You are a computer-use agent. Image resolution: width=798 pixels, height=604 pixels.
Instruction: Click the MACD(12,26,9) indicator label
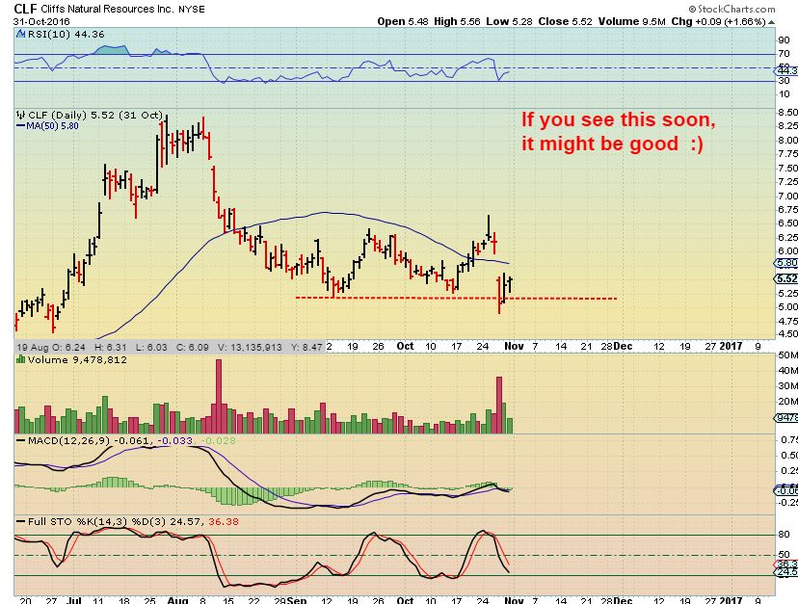(x=69, y=440)
